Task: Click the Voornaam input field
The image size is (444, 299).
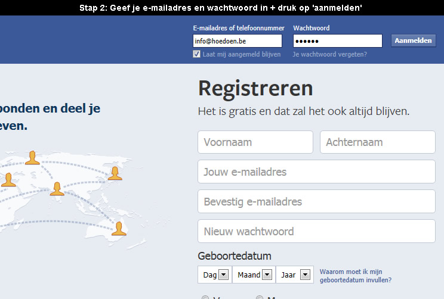Action: pyautogui.click(x=255, y=142)
